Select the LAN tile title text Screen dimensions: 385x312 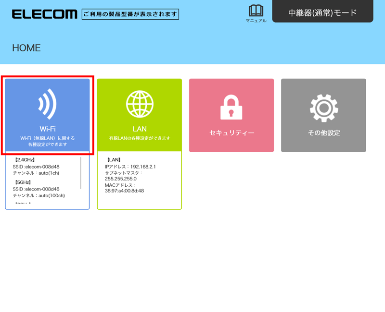(139, 129)
